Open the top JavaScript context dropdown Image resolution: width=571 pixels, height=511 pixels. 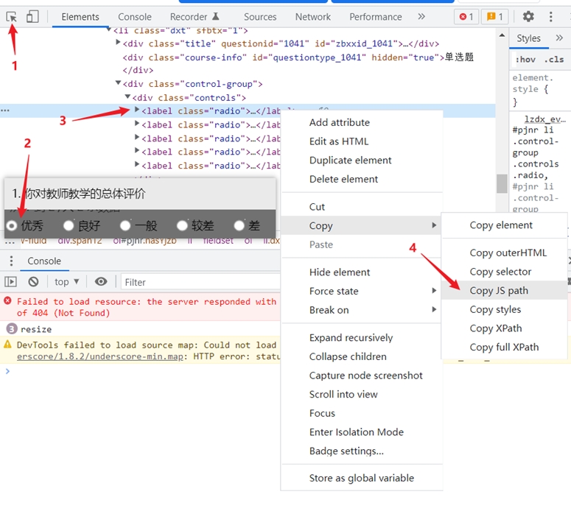(x=66, y=282)
